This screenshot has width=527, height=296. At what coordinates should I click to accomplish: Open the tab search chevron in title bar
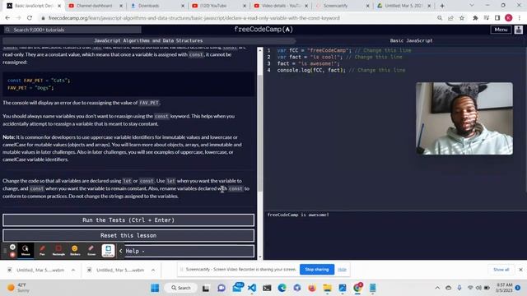472,6
